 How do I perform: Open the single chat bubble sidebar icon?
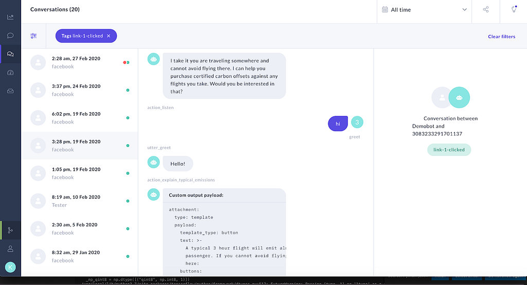10,35
